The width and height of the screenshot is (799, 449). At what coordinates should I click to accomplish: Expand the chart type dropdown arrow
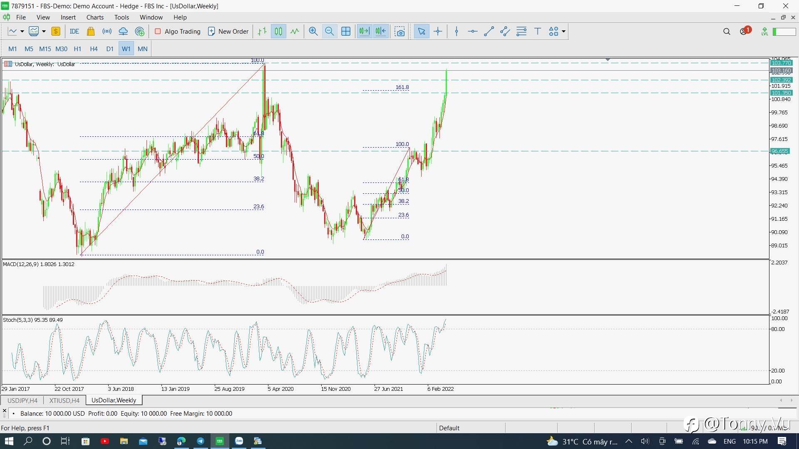click(22, 31)
